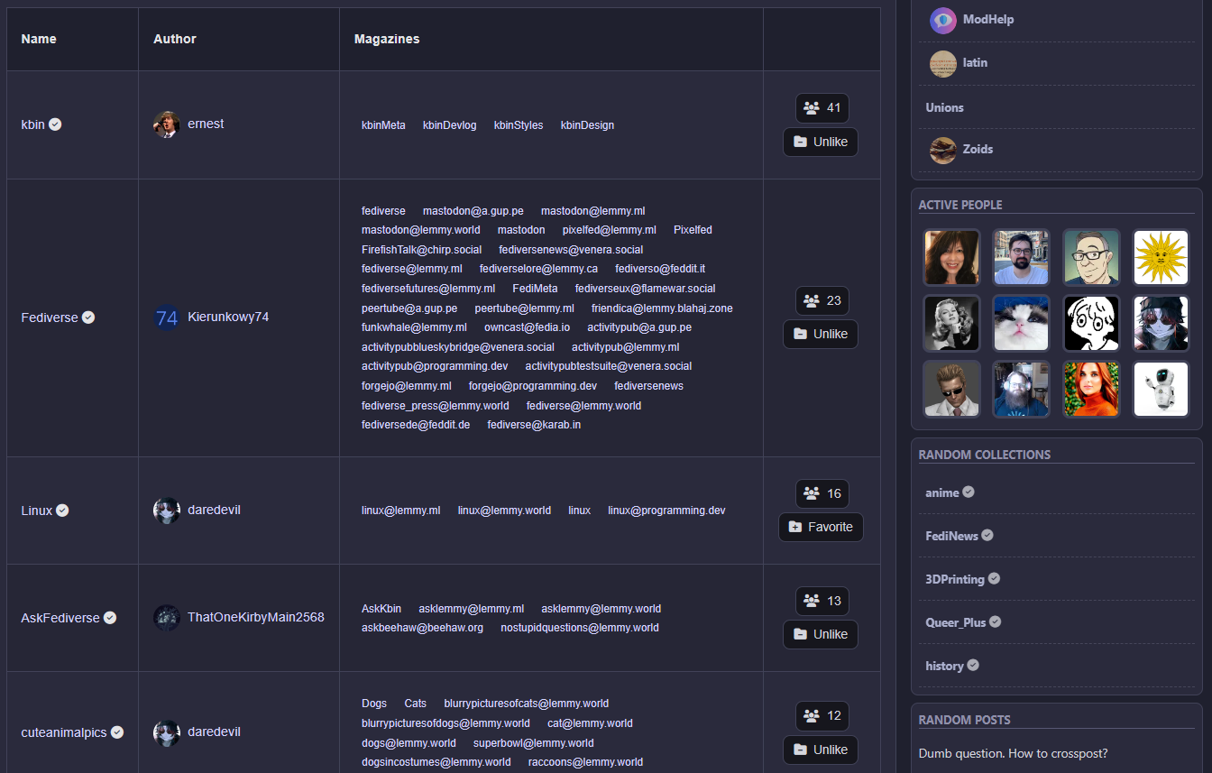This screenshot has width=1212, height=773.
Task: Click daredevil's avatar in the cuteanimalpics row
Action: [x=167, y=732]
